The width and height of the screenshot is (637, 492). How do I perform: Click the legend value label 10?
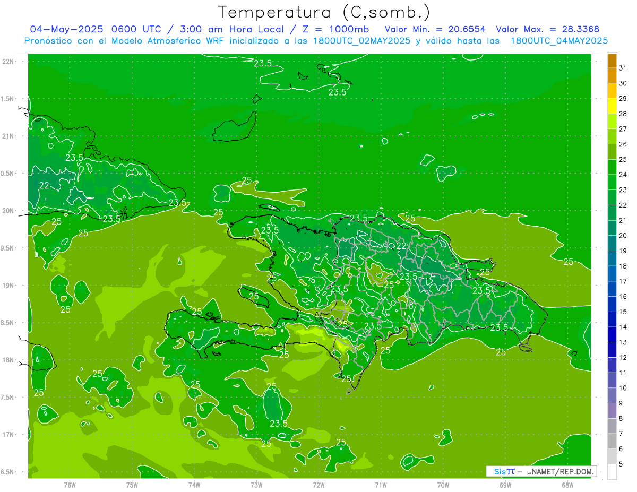[x=623, y=388]
